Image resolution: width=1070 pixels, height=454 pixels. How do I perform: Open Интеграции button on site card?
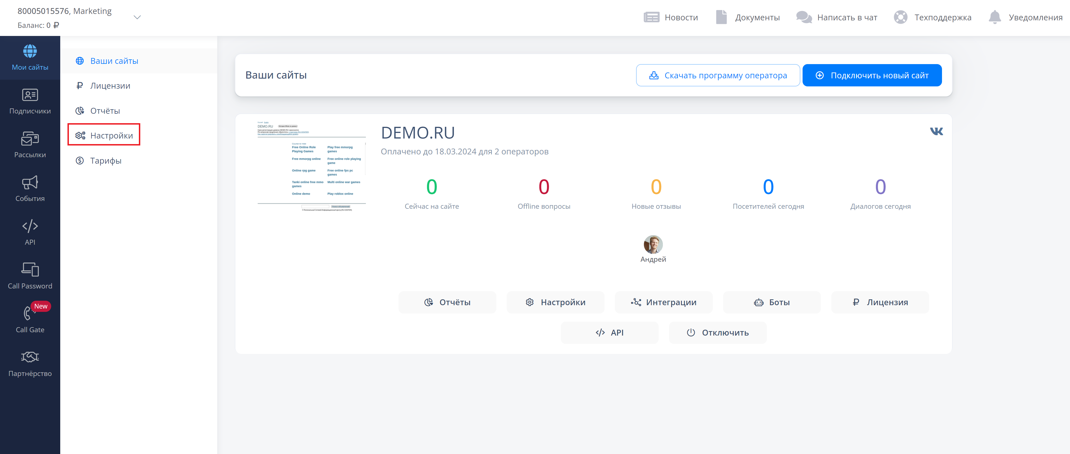(x=663, y=302)
